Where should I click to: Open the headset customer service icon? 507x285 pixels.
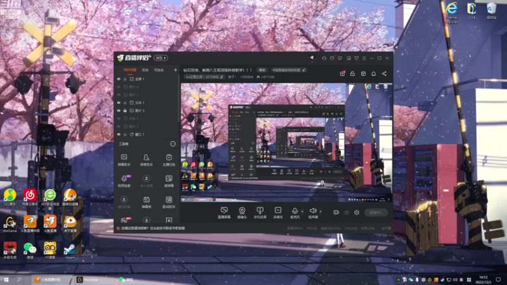click(x=324, y=58)
